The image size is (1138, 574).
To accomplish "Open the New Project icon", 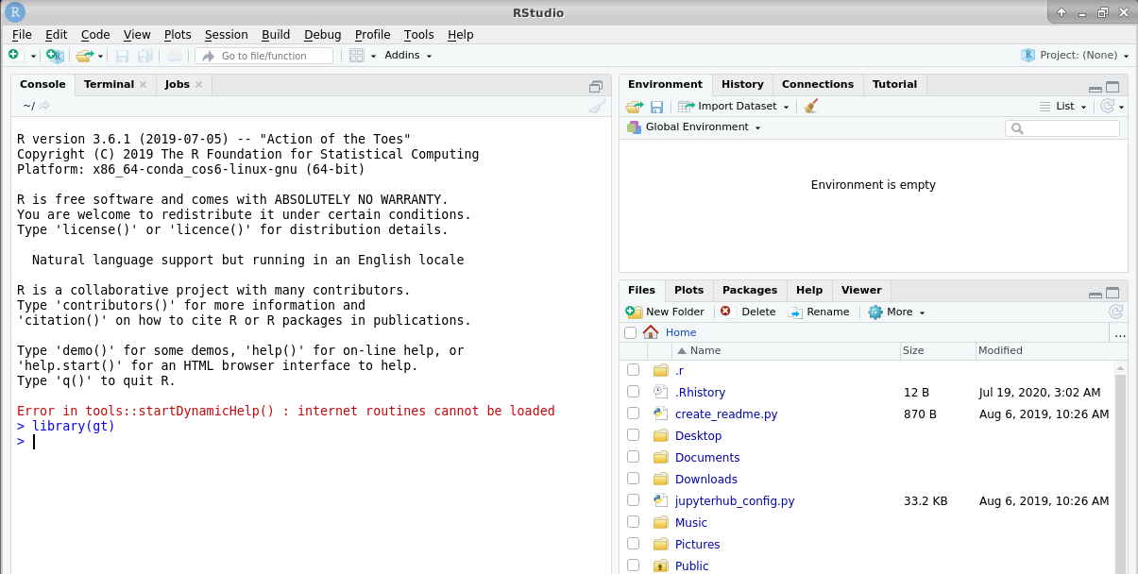I will coord(55,55).
